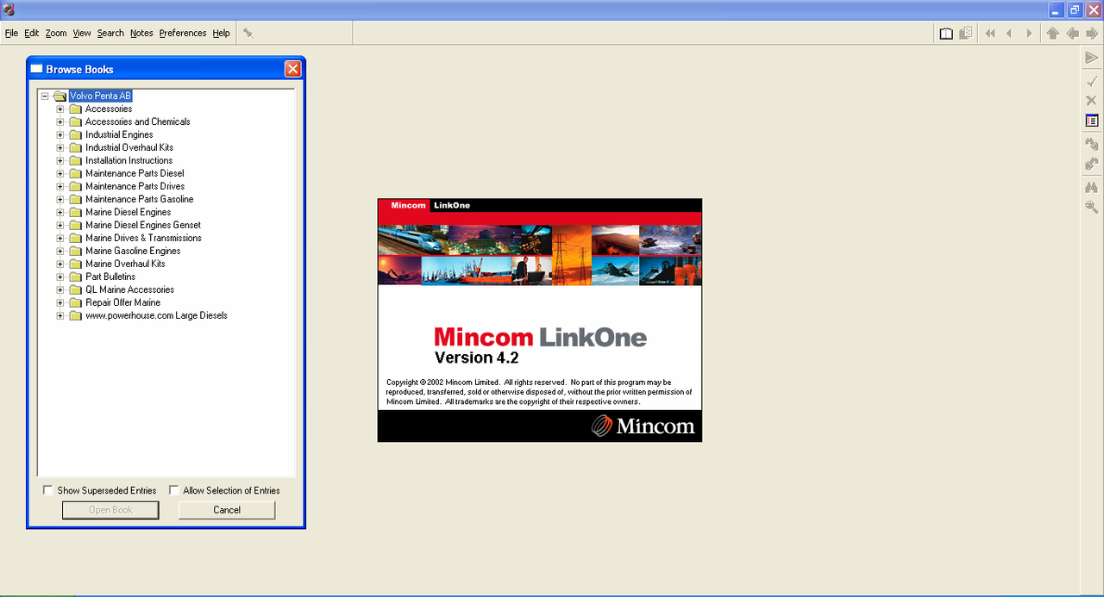
Task: Select www.powerhouse.com Large Diesels entry
Action: click(156, 316)
